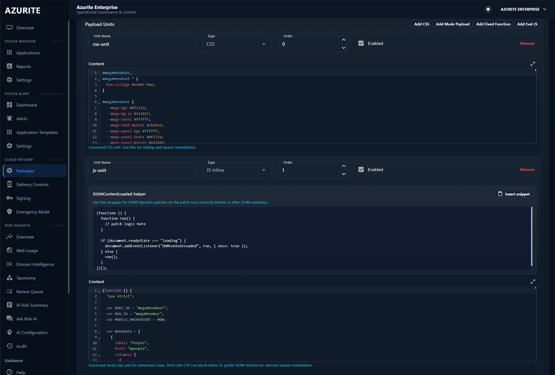Collapse code fold at CSS line 6
The height and width of the screenshot is (375, 555).
99,103
